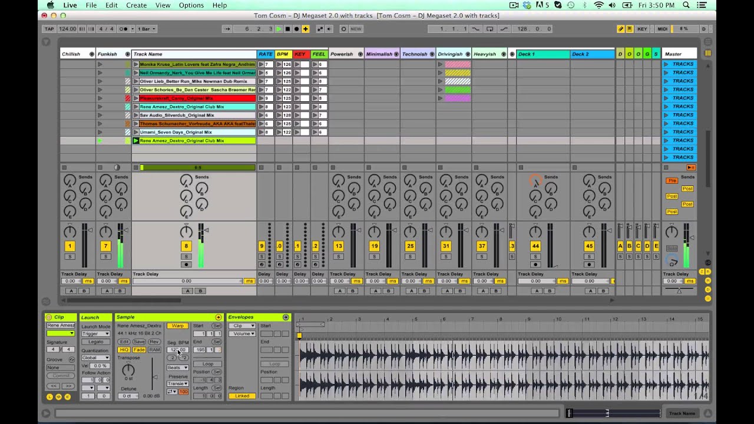The width and height of the screenshot is (754, 424).
Task: Open the Edit menu
Action: tap(111, 5)
